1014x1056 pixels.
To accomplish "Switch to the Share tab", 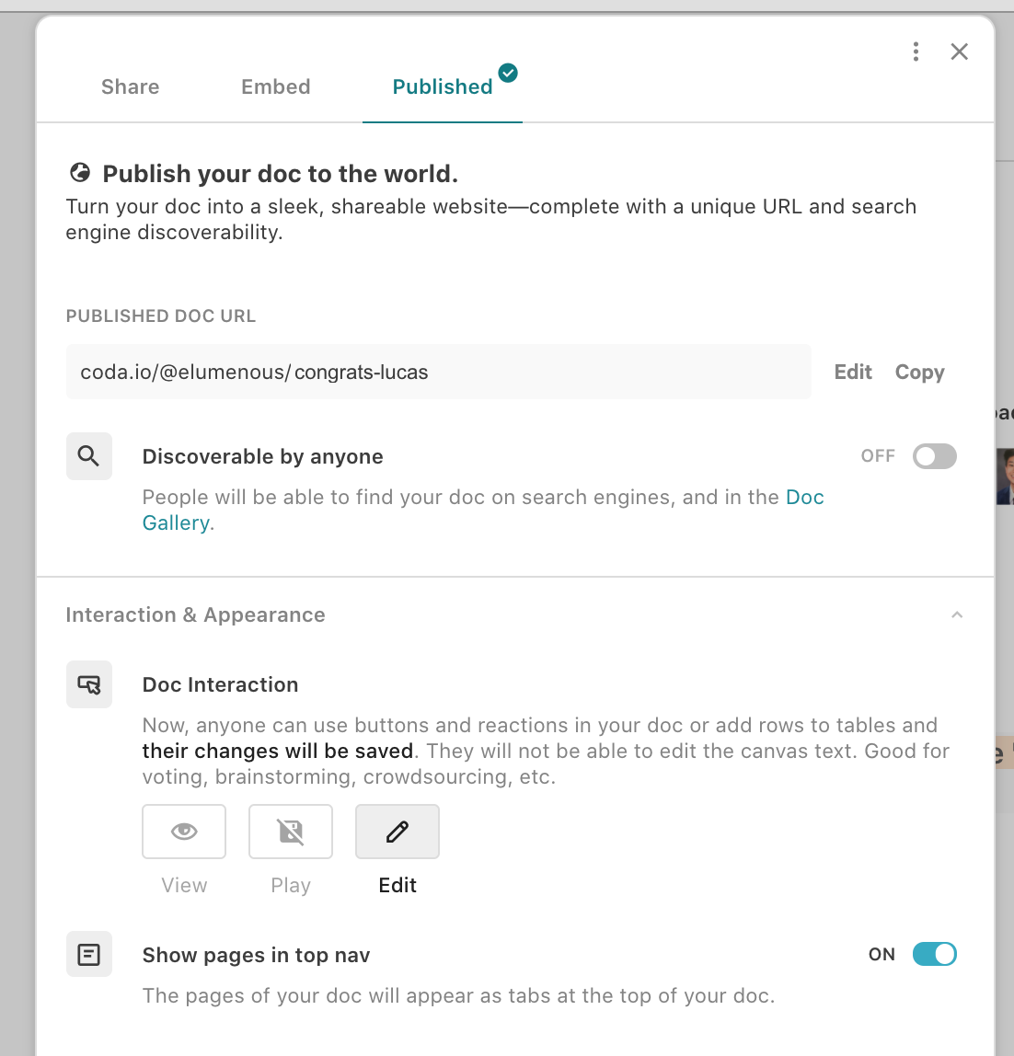I will coord(130,86).
